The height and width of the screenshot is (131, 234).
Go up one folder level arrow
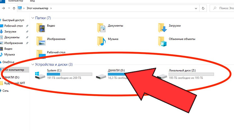(x=14, y=8)
